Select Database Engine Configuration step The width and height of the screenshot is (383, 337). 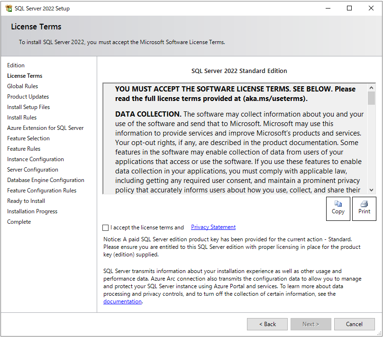[46, 180]
